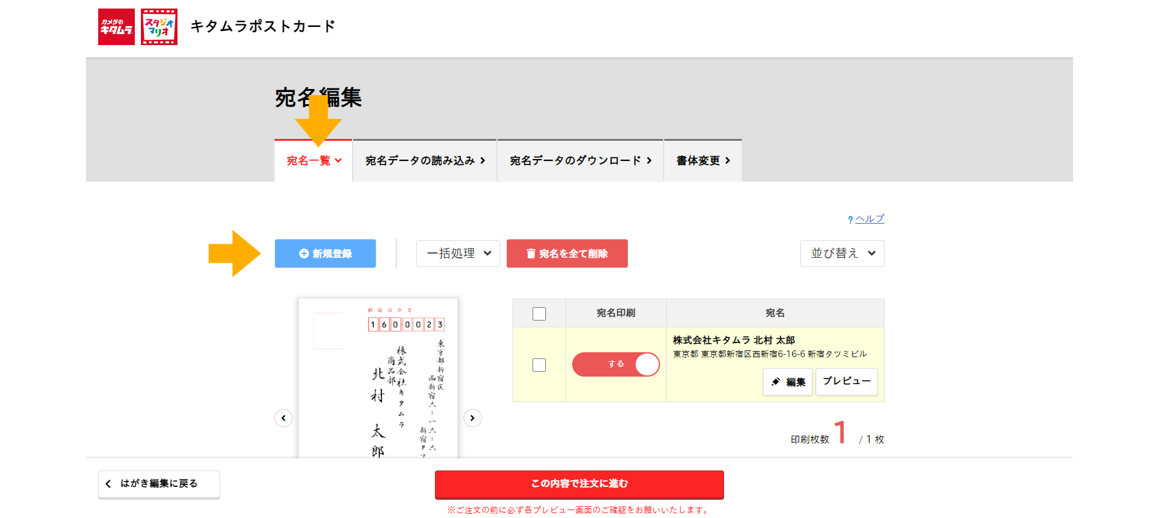Click the 新規登録 button
Image resolution: width=1159 pixels, height=518 pixels.
click(x=325, y=254)
